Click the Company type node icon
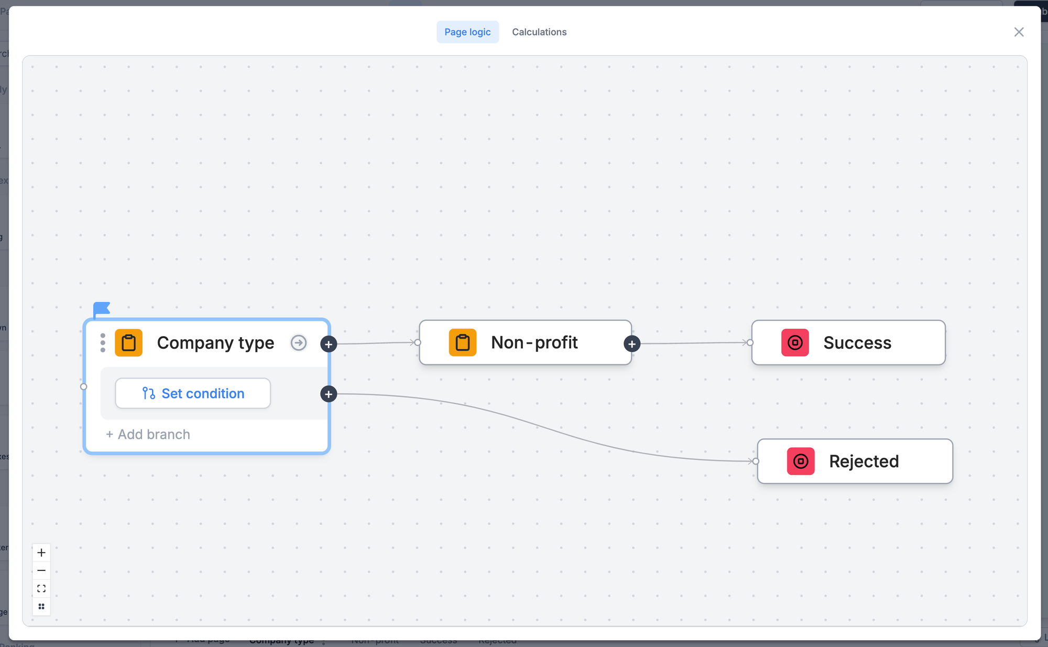 pos(128,343)
